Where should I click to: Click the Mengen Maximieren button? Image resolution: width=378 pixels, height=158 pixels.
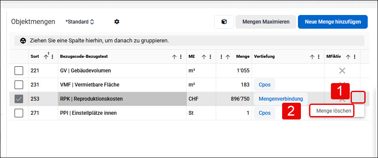pyautogui.click(x=266, y=22)
